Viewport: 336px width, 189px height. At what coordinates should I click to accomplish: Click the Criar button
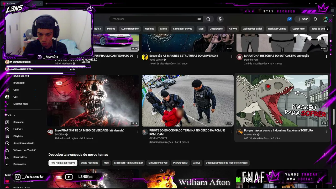[302, 19]
